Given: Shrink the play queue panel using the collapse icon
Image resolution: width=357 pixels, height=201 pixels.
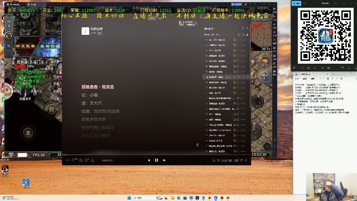Looking at the screenshot, I should (x=243, y=28).
